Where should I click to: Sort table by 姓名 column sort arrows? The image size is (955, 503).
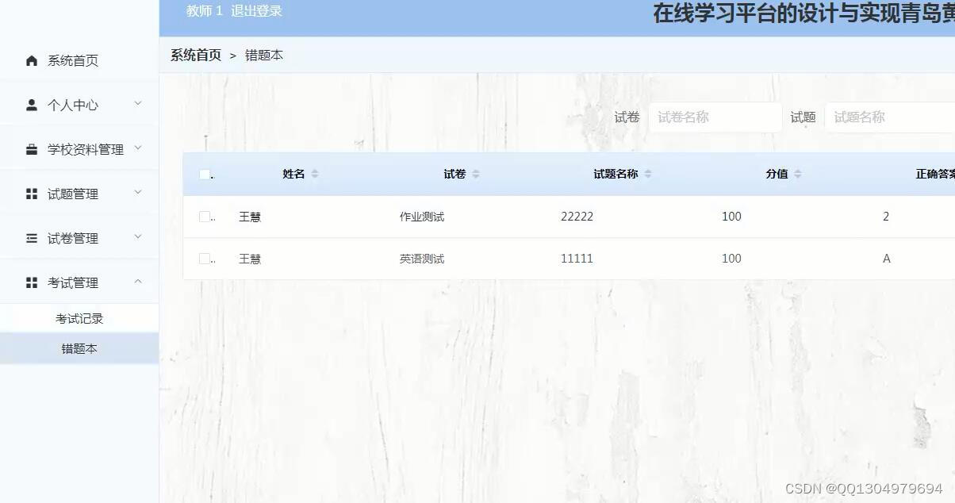315,175
